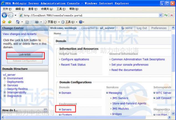Open the Servers link under Environment
The width and height of the screenshot is (176, 120).
click(x=66, y=109)
